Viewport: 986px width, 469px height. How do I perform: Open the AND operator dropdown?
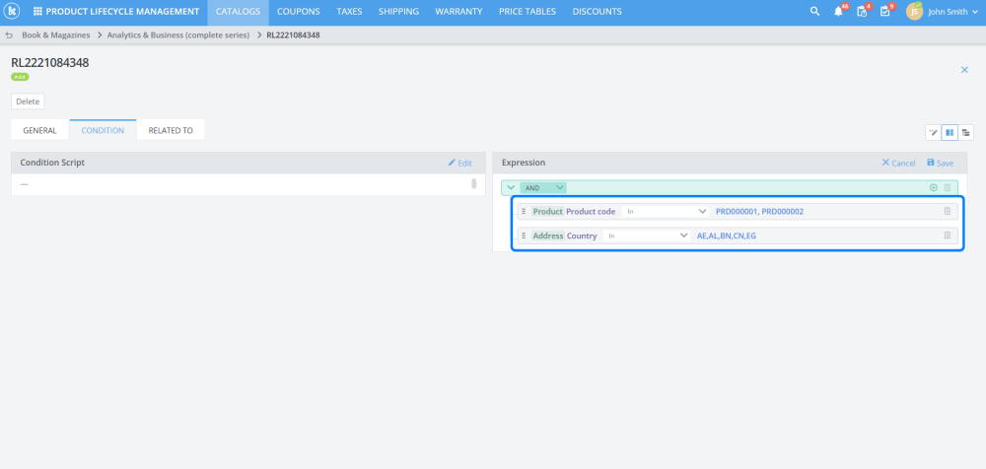[543, 187]
